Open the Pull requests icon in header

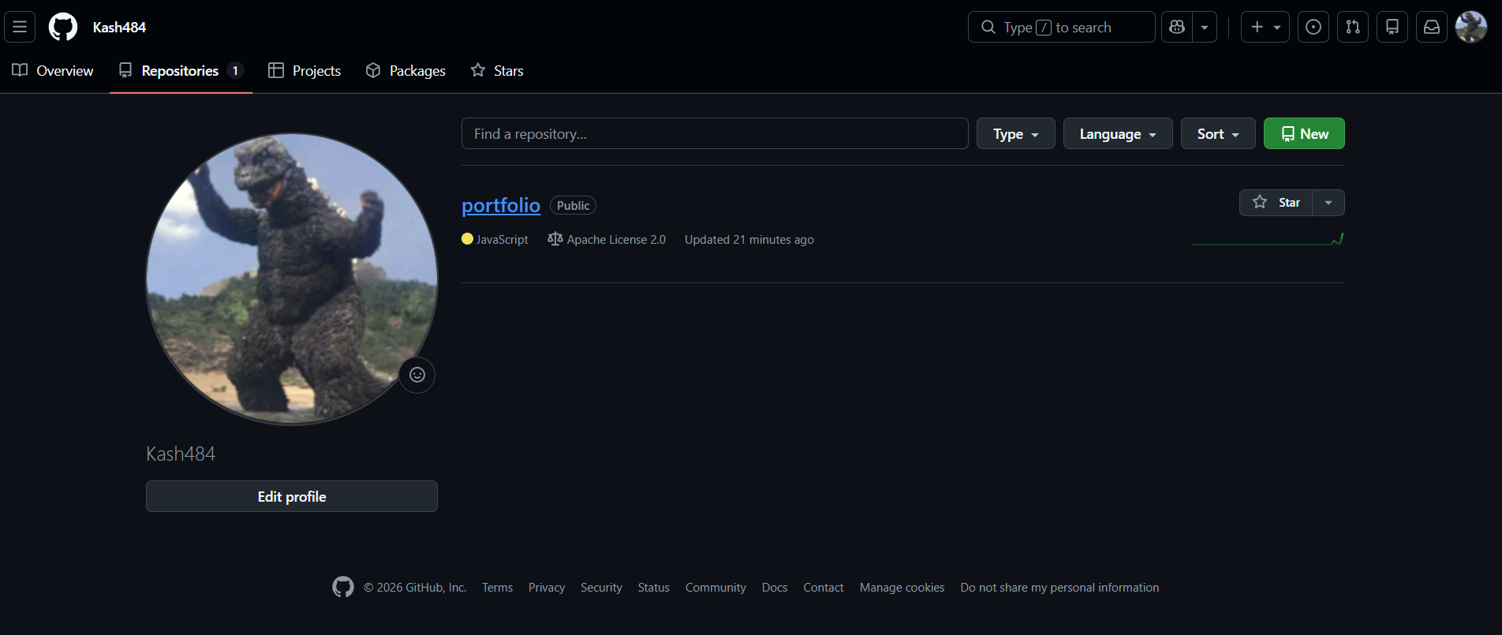coord(1353,27)
